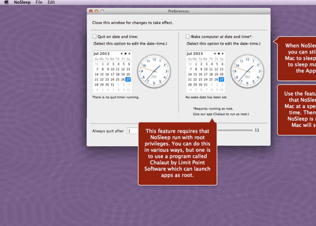
Task: Click the slider value 11
Action: pyautogui.click(x=257, y=130)
